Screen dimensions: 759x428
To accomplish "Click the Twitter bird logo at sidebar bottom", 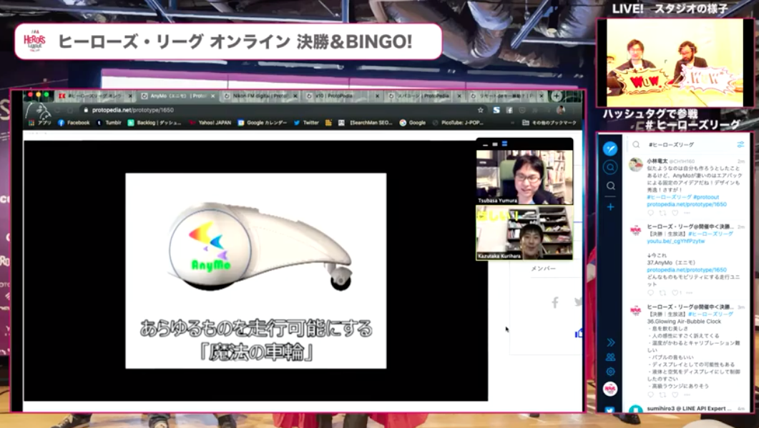I will click(x=610, y=410).
